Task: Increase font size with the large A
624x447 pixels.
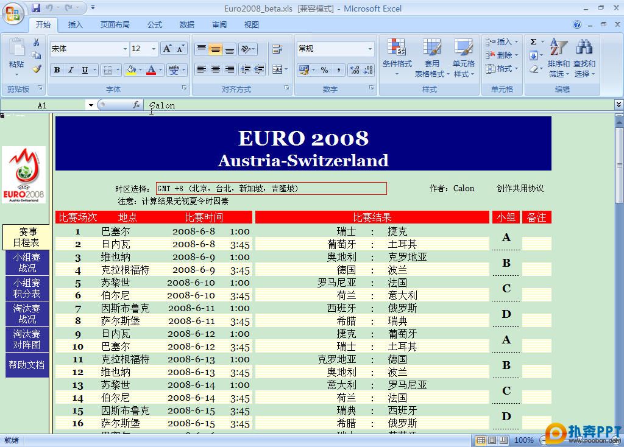Action: (x=167, y=49)
